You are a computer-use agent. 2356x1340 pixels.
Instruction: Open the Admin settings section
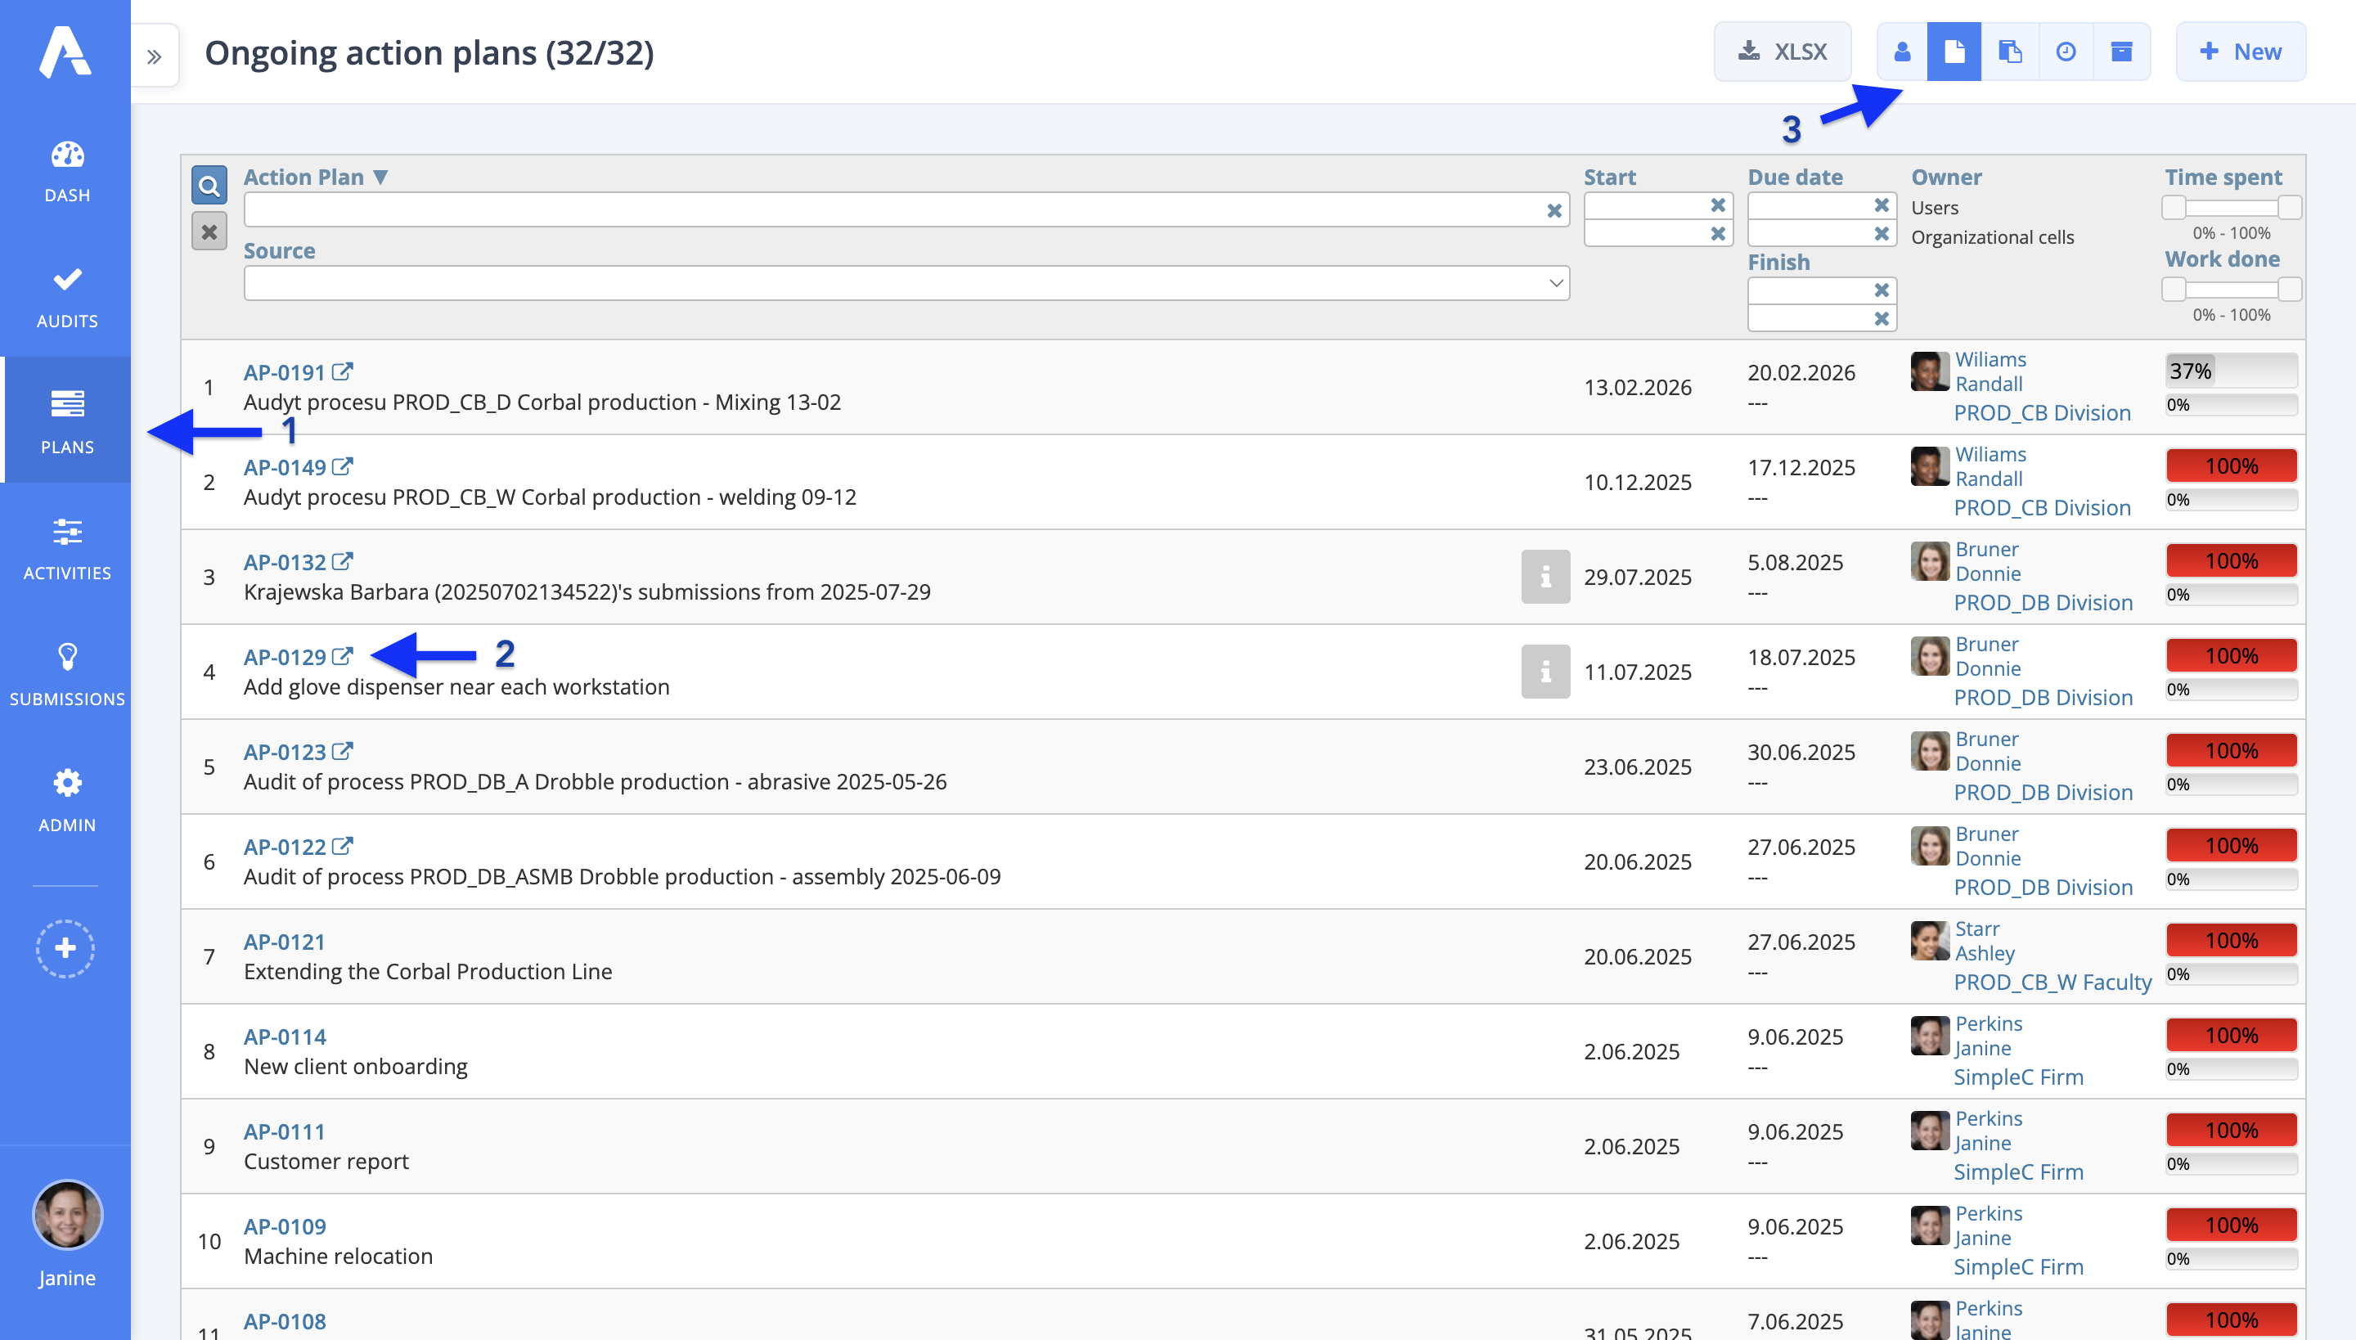(66, 798)
